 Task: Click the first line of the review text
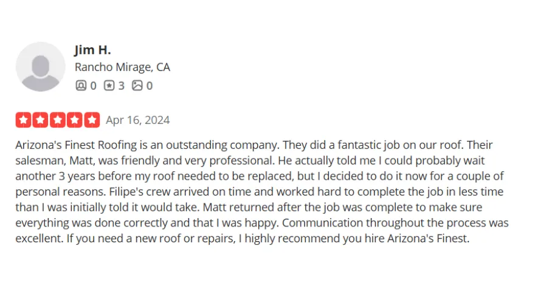254,145
